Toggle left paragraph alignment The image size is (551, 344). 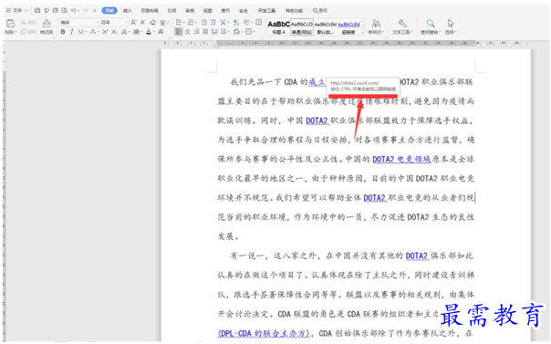(x=179, y=32)
